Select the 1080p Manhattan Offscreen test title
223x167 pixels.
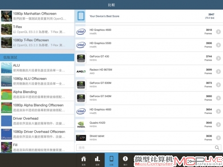pos(35,14)
